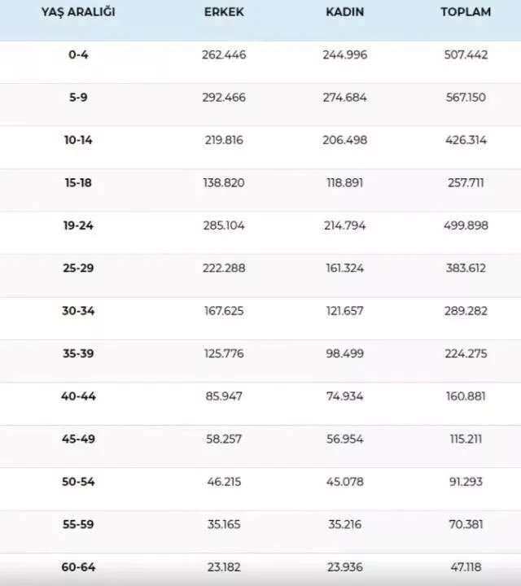Select the total value 426.314

(466, 140)
